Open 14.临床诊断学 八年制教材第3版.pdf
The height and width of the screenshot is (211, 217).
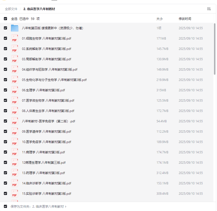[47, 183]
